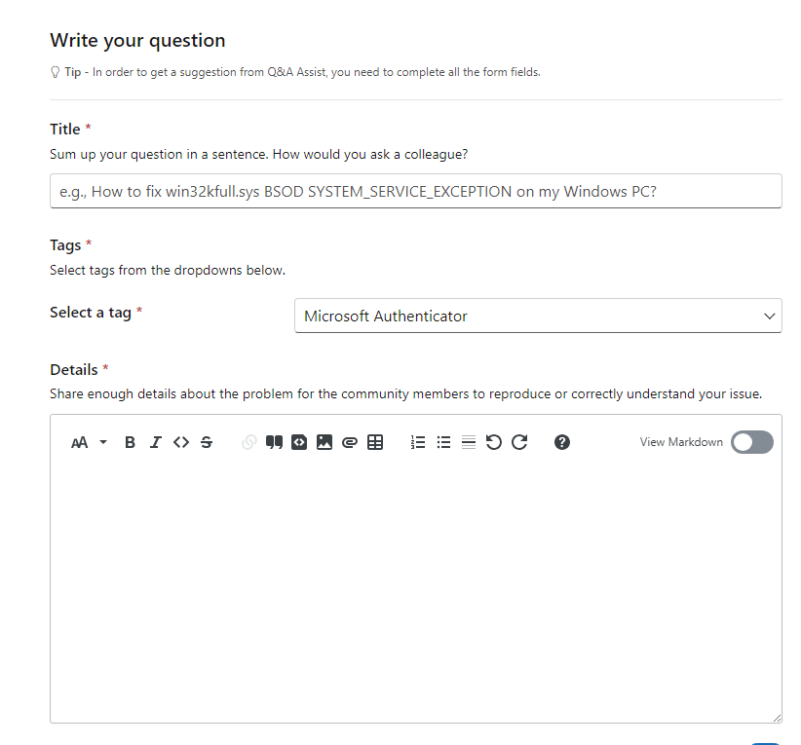This screenshot has width=801, height=745.
Task: Create a bulleted list
Action: (444, 442)
